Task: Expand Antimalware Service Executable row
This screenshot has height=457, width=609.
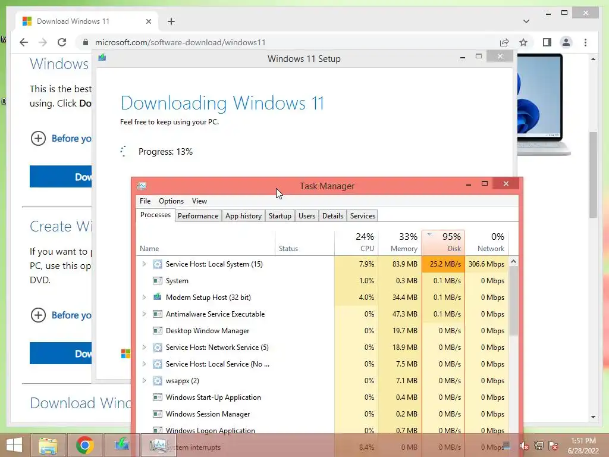Action: pyautogui.click(x=144, y=314)
